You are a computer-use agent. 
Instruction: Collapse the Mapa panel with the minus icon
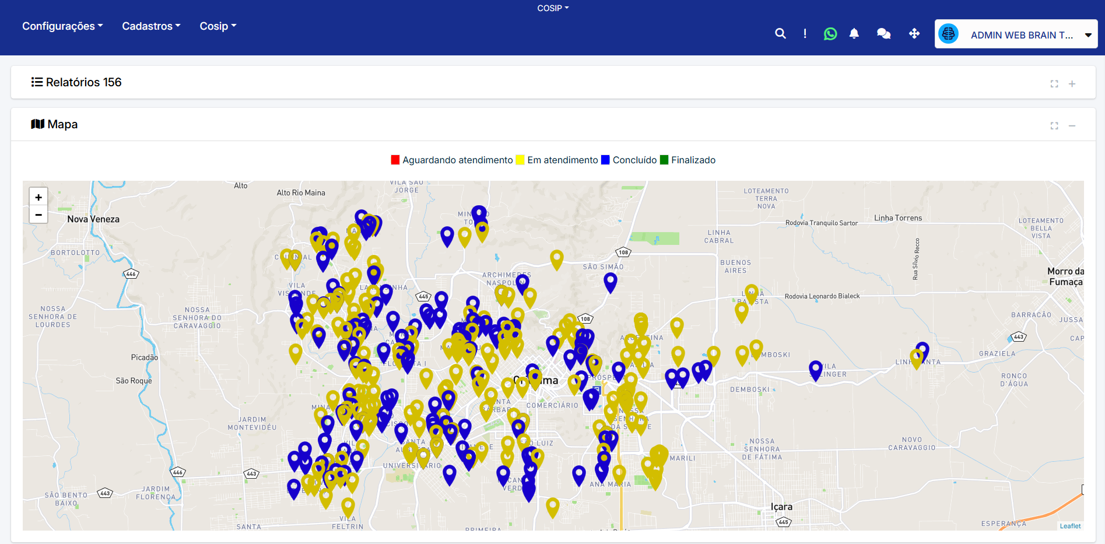[x=1072, y=126]
